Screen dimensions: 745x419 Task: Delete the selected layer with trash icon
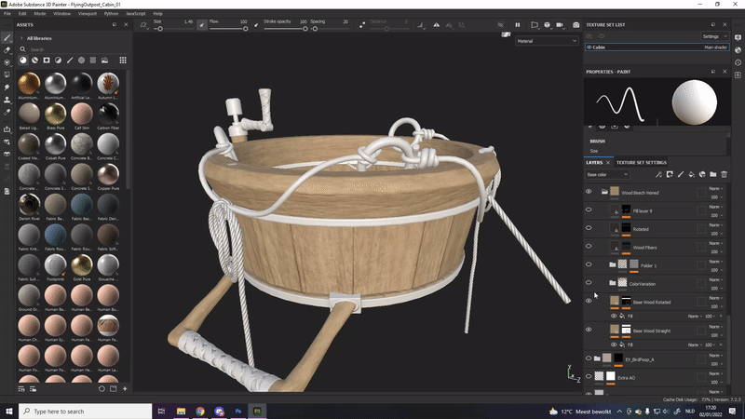pos(725,174)
